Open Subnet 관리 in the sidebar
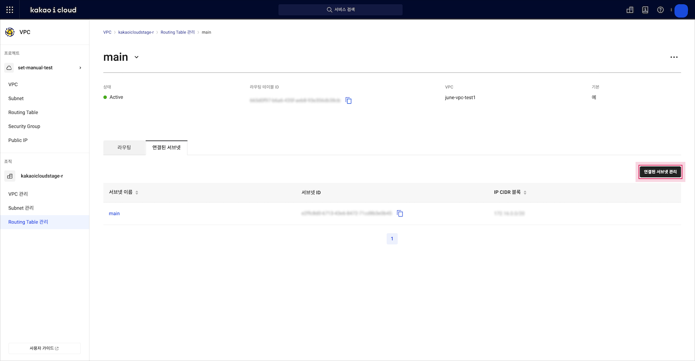Image resolution: width=695 pixels, height=361 pixels. click(21, 208)
